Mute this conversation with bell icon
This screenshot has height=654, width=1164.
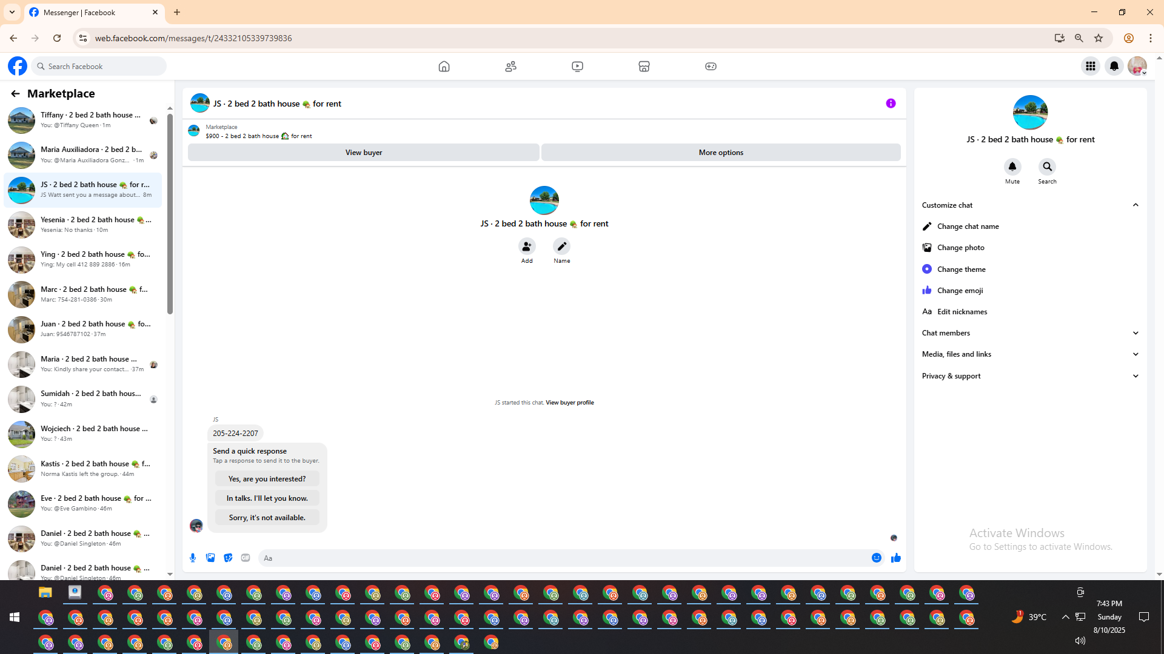pyautogui.click(x=1012, y=167)
